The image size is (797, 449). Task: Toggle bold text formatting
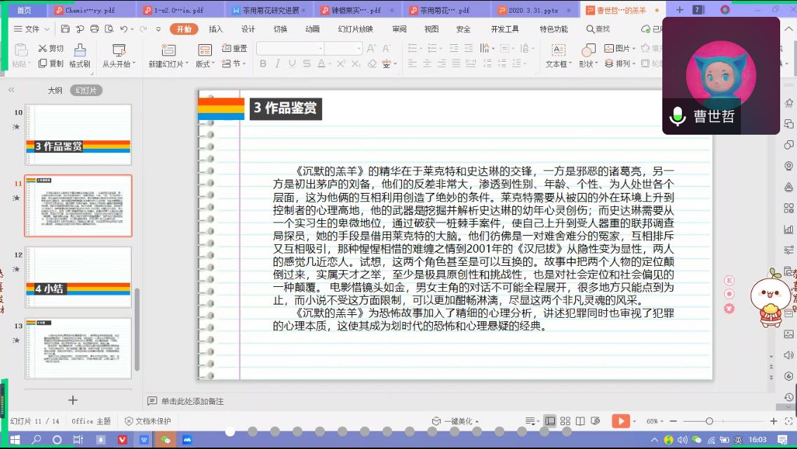(263, 64)
